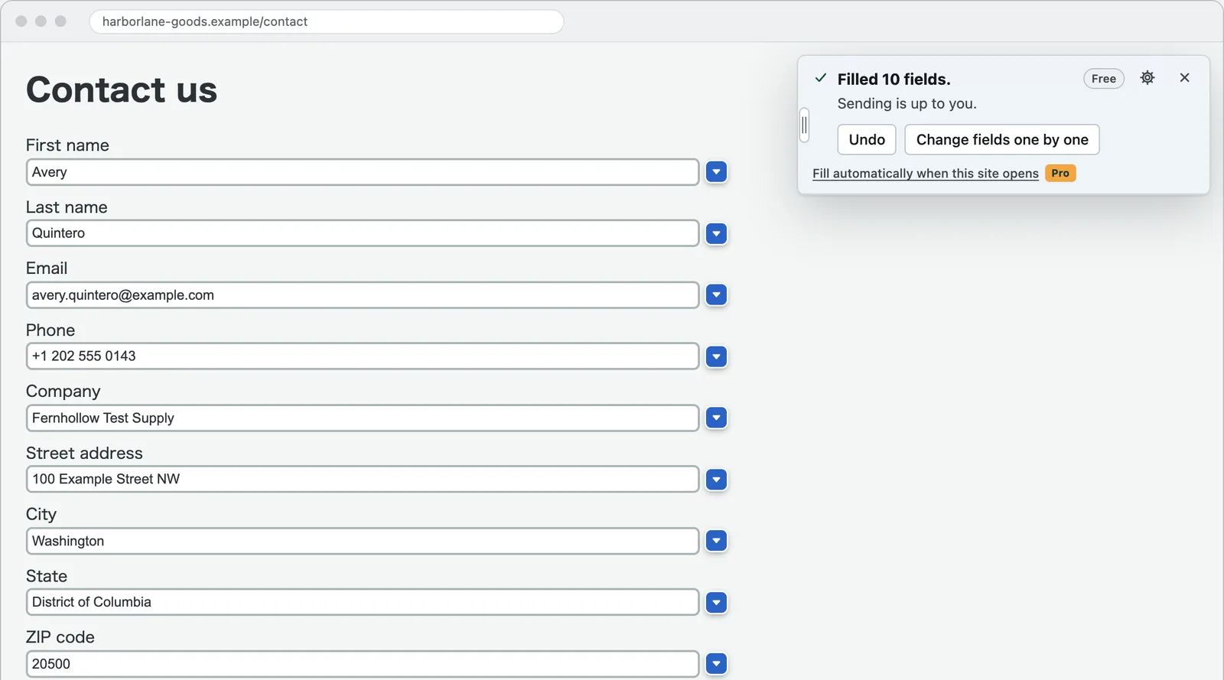The image size is (1224, 680).
Task: Click the orange Pro badge
Action: (1060, 174)
